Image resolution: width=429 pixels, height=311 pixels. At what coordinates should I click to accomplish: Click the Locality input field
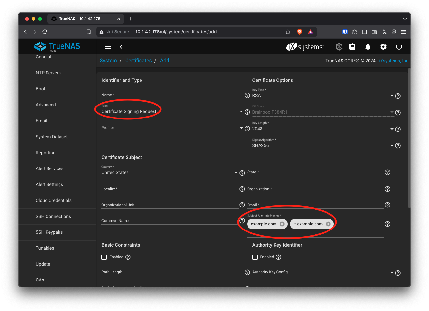tap(170, 189)
